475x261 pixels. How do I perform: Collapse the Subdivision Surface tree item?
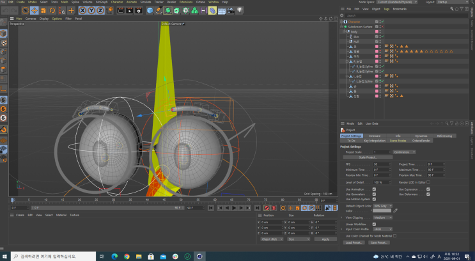point(342,27)
